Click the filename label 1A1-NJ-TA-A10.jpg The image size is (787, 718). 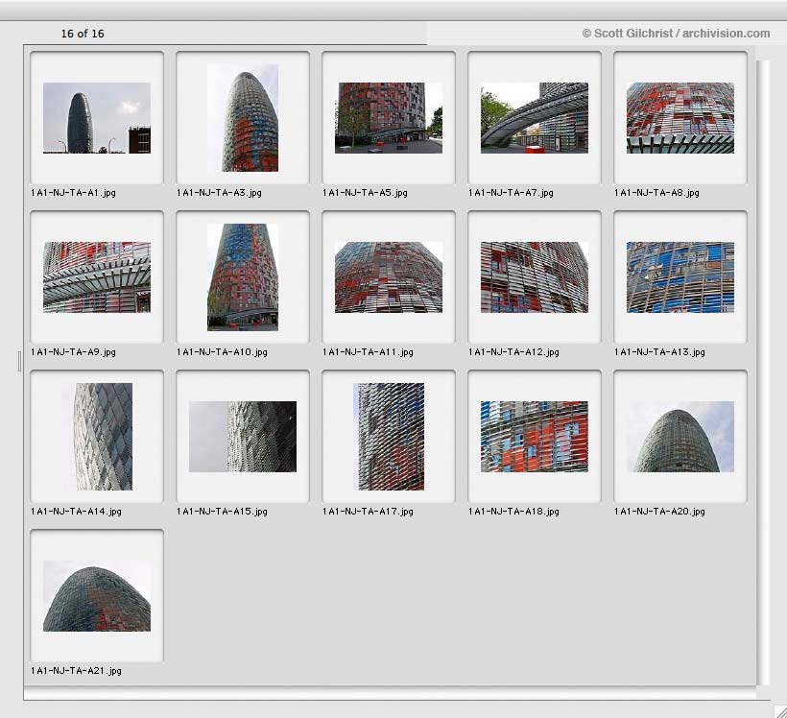click(222, 352)
